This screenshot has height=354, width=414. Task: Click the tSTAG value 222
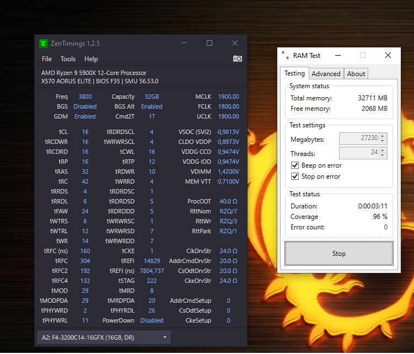tap(152, 281)
